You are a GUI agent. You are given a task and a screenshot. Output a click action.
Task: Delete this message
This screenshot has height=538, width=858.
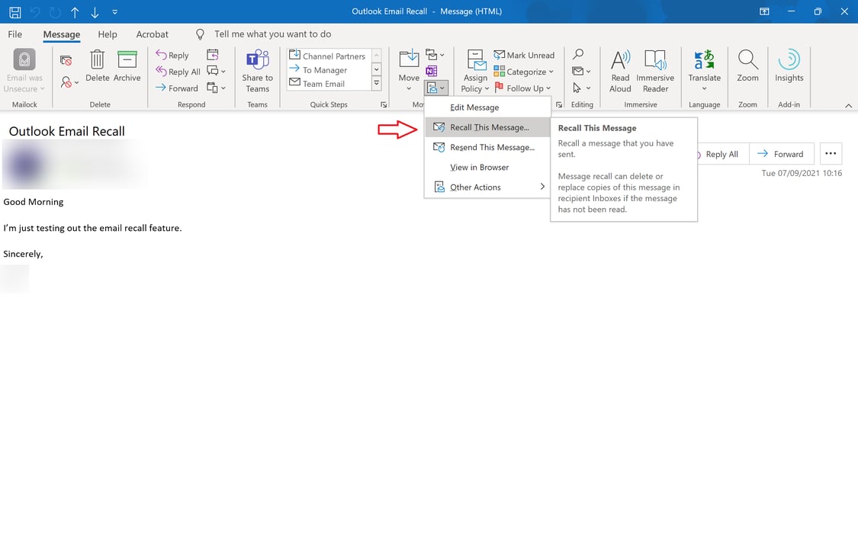[x=97, y=67]
